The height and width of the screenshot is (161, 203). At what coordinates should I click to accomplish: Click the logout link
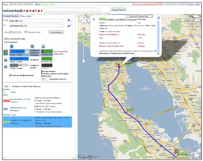(197, 4)
